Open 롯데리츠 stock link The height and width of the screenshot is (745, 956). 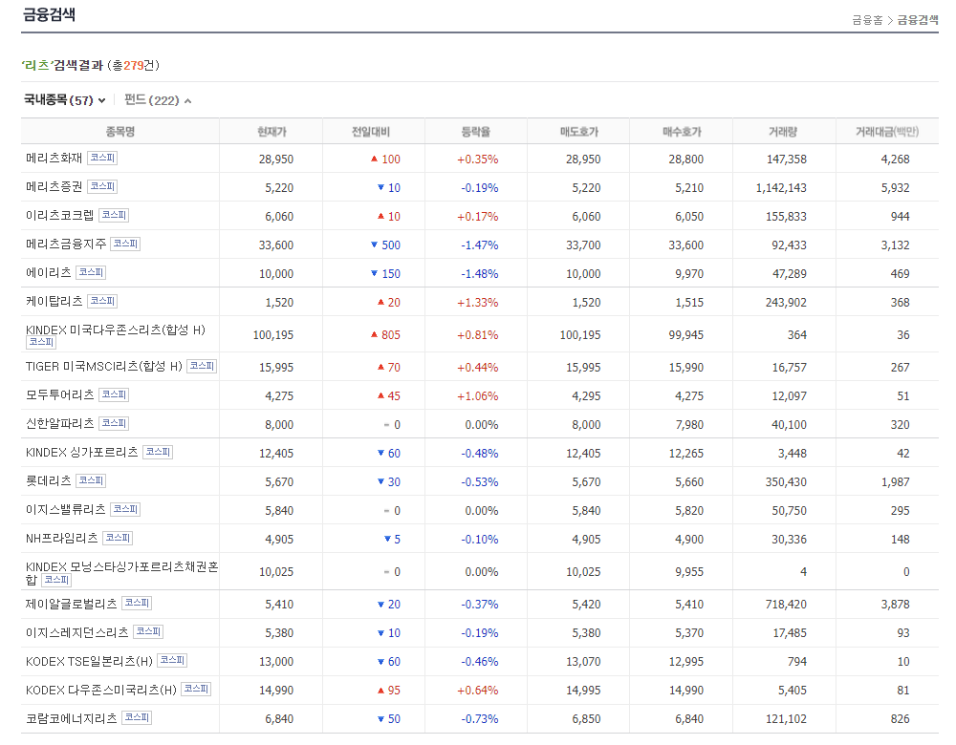tap(48, 481)
